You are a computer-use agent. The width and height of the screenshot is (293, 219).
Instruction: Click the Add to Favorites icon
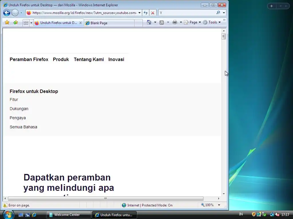[15, 22]
